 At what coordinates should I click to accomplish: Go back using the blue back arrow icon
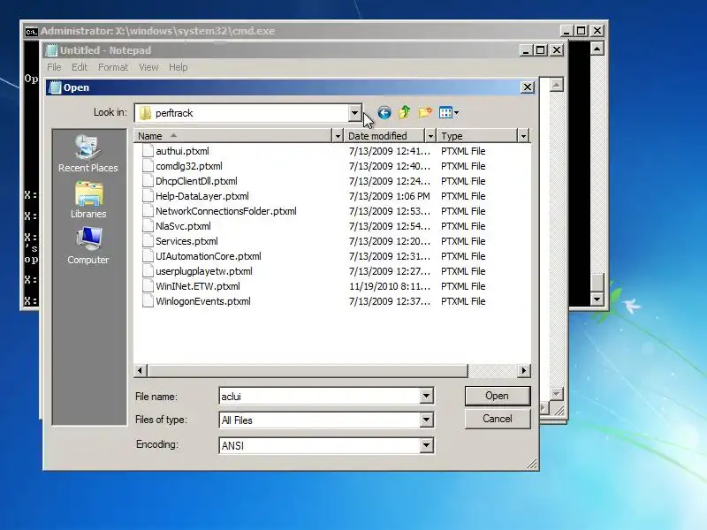pos(384,113)
